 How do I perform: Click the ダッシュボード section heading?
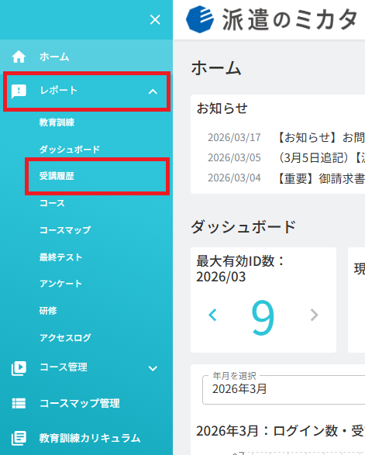(243, 227)
